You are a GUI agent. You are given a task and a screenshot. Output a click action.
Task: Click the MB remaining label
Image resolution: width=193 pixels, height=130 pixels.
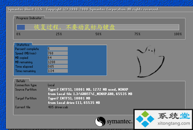24,62
